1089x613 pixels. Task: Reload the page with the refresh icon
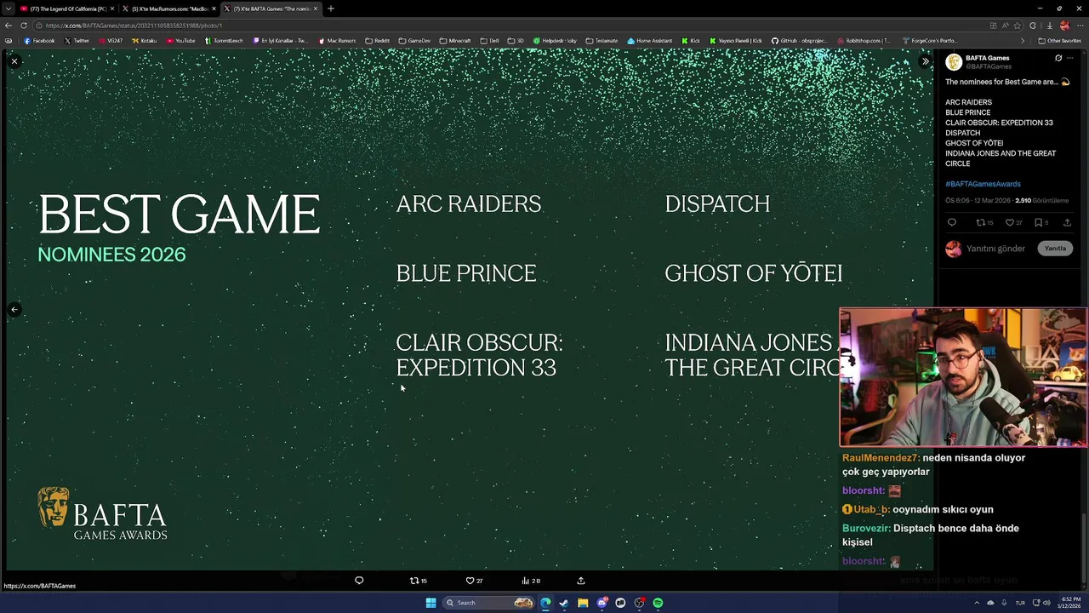click(x=23, y=26)
